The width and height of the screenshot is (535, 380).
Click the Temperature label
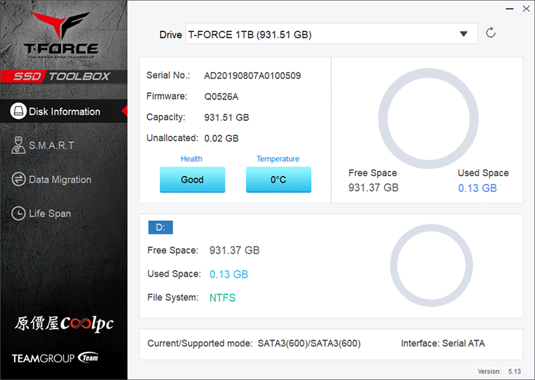click(x=278, y=159)
